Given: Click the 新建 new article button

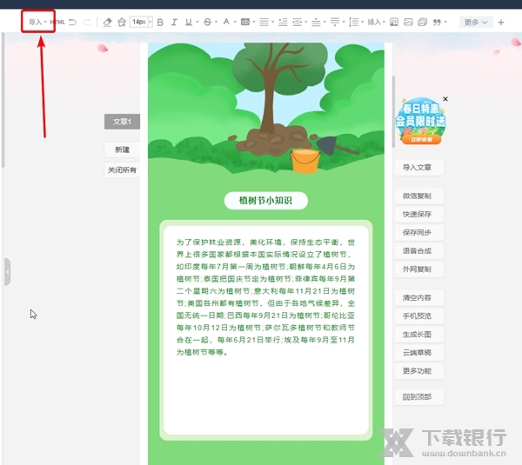Looking at the screenshot, I should pos(122,149).
